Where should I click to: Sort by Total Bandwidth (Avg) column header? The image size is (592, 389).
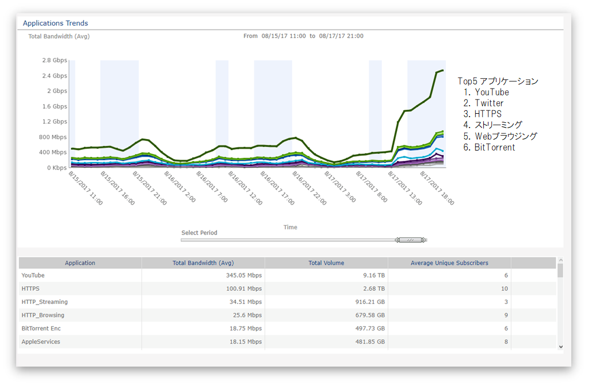(203, 263)
